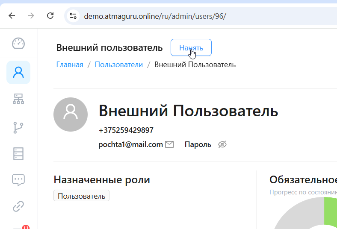Image resolution: width=337 pixels, height=229 pixels.
Task: Click the browser back arrow
Action: click(x=12, y=16)
